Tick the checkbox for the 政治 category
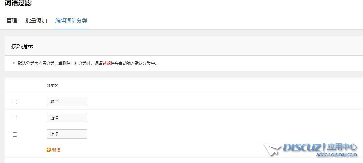Image resolution: width=363 pixels, height=163 pixels. pyautogui.click(x=15, y=102)
